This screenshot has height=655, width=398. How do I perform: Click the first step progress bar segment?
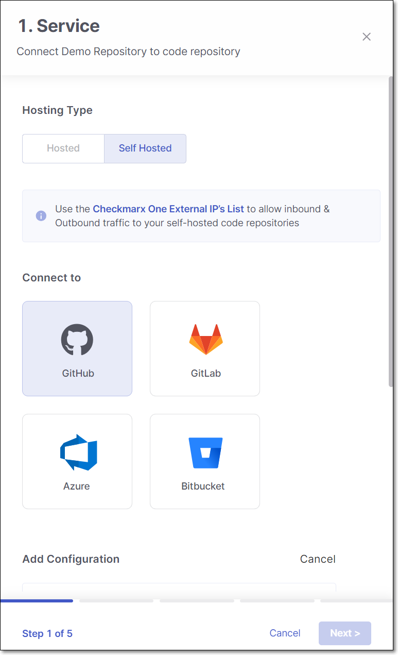37,600
